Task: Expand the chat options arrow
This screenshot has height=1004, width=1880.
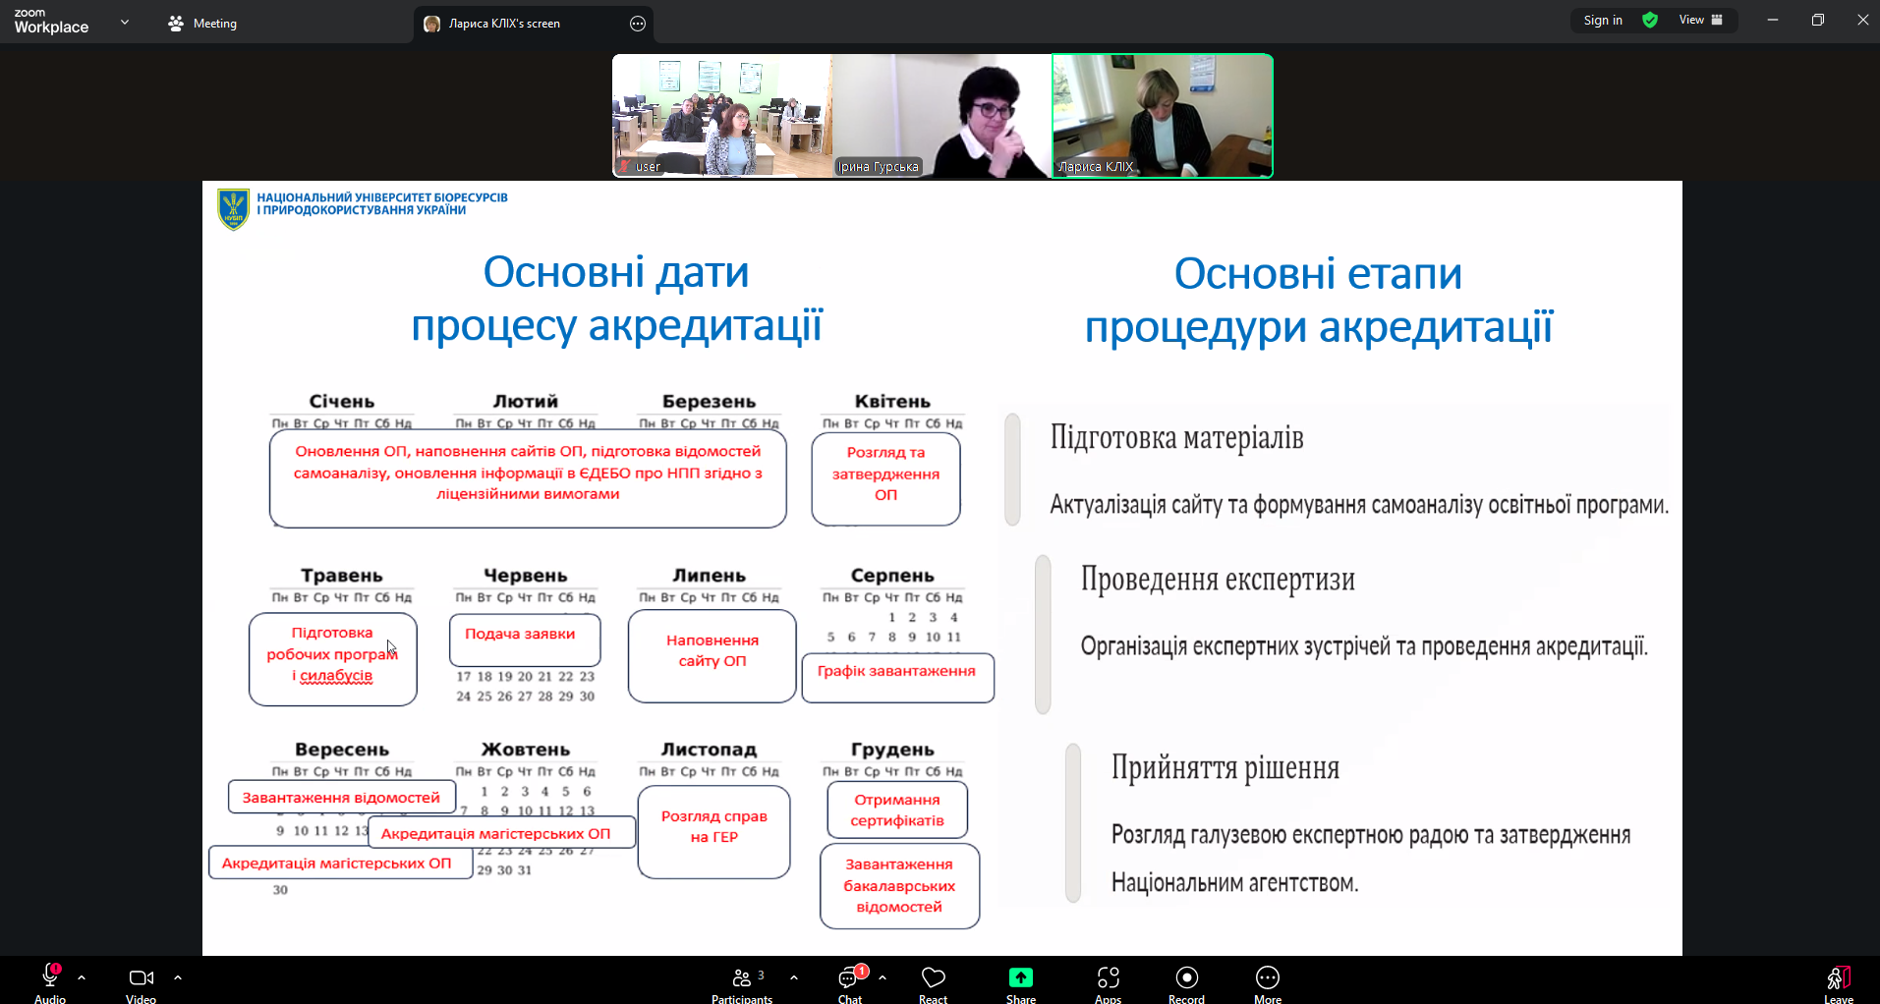Action: 883,977
